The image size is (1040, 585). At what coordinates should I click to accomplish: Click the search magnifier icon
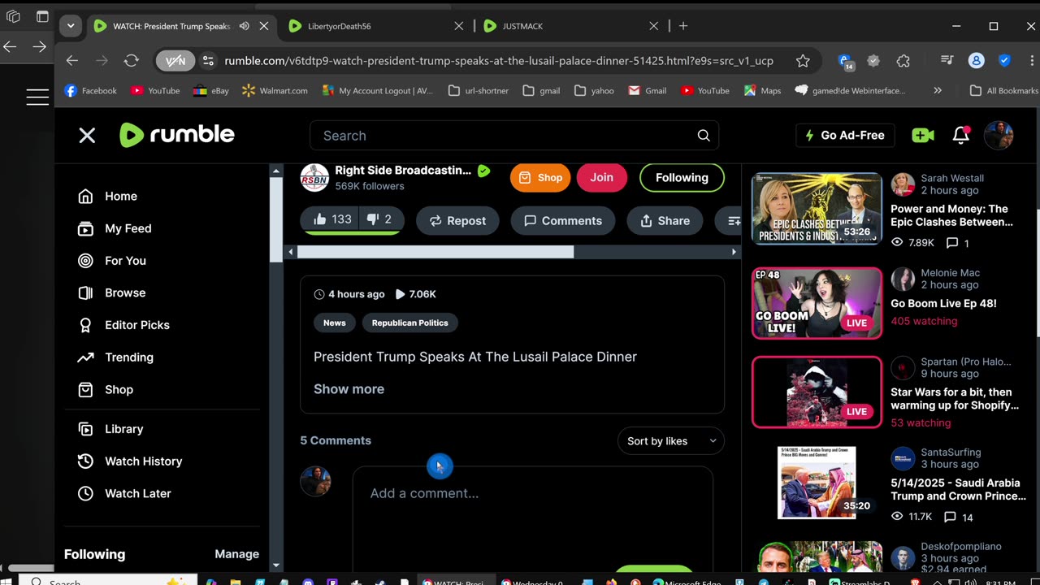coord(704,136)
